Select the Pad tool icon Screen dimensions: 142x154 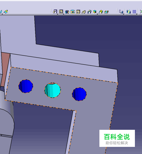(x=55, y=12)
